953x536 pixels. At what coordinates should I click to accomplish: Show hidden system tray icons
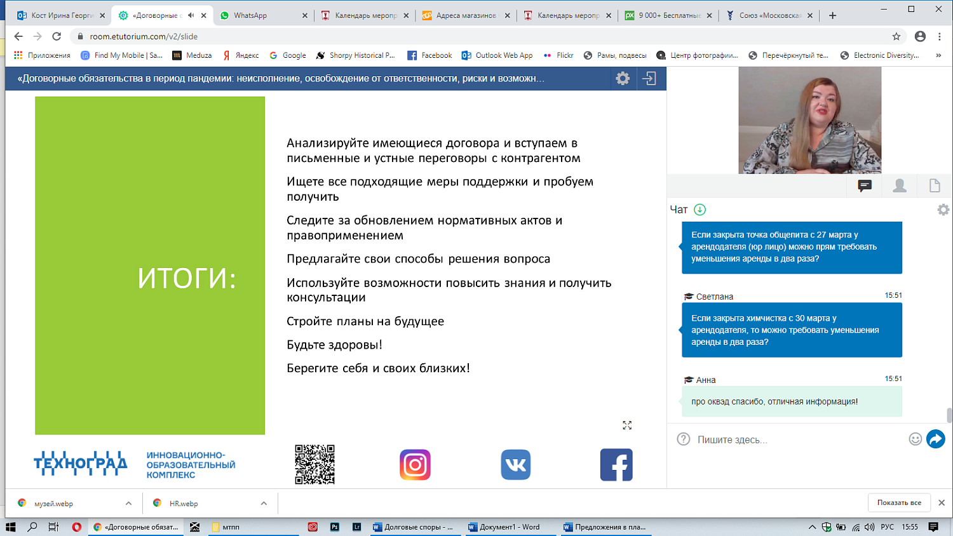[x=812, y=526]
